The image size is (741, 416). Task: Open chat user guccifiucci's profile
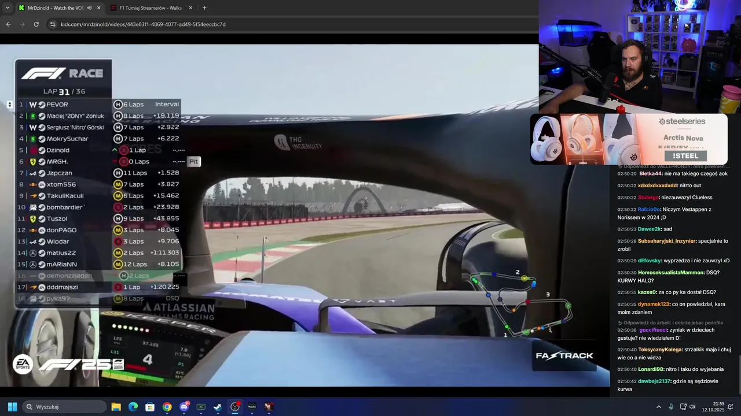pyautogui.click(x=654, y=330)
